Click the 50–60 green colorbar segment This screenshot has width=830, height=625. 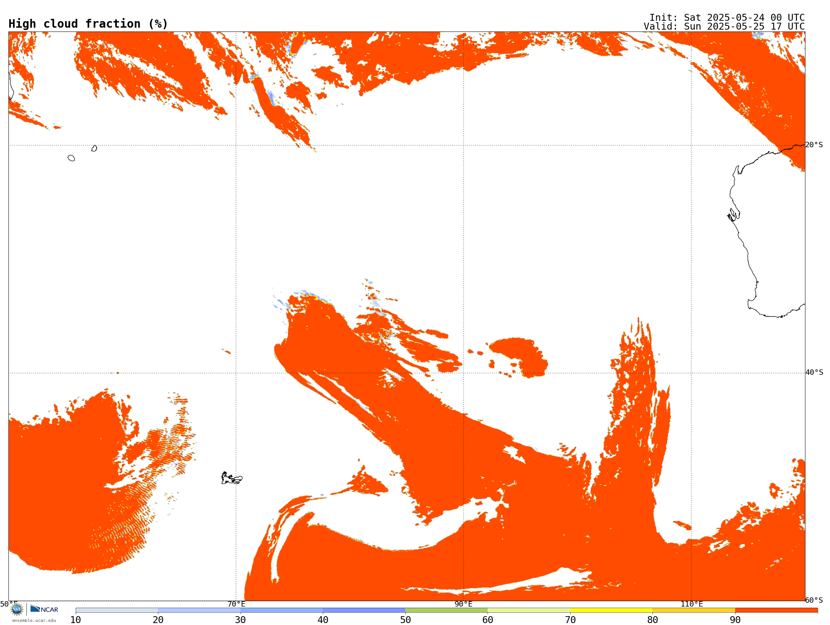(447, 610)
